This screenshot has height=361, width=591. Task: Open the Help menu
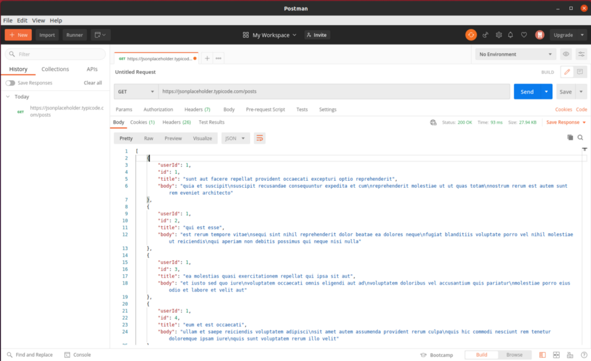[x=56, y=21]
